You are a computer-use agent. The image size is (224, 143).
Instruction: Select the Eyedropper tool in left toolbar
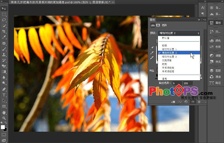[4, 37]
